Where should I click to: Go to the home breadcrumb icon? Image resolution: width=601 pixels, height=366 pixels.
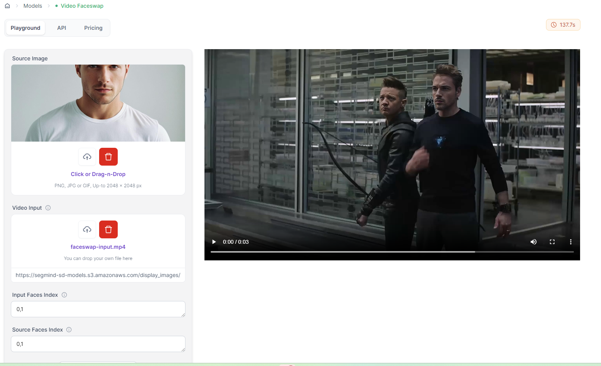[7, 6]
